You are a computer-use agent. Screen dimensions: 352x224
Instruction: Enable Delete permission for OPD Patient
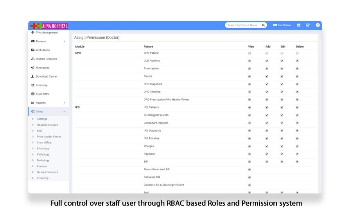coord(297,53)
